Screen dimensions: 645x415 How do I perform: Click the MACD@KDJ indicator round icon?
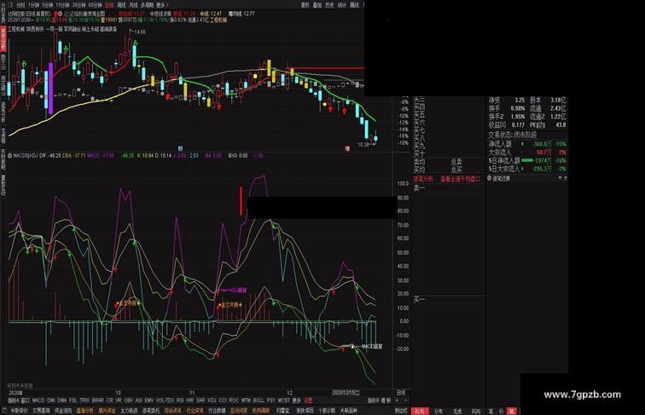[x=10, y=156]
